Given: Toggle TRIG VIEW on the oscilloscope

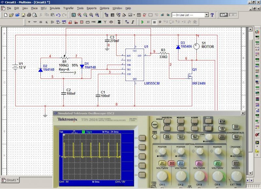Looking at the screenshot, I should coord(167,137).
